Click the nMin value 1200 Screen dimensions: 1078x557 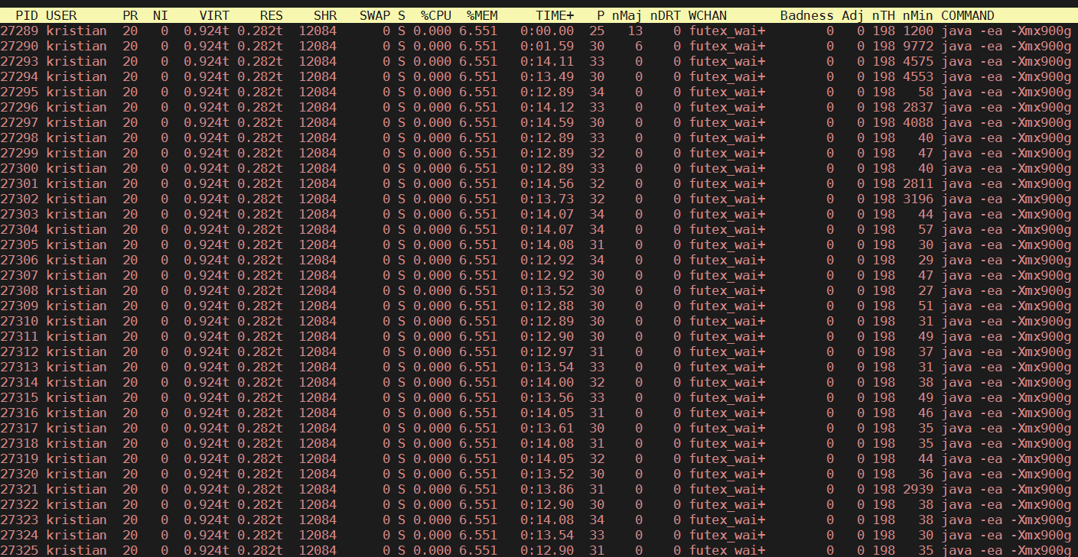[x=918, y=31]
